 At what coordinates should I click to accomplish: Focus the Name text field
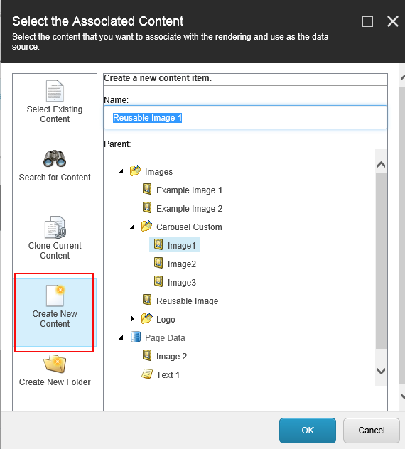(x=245, y=117)
